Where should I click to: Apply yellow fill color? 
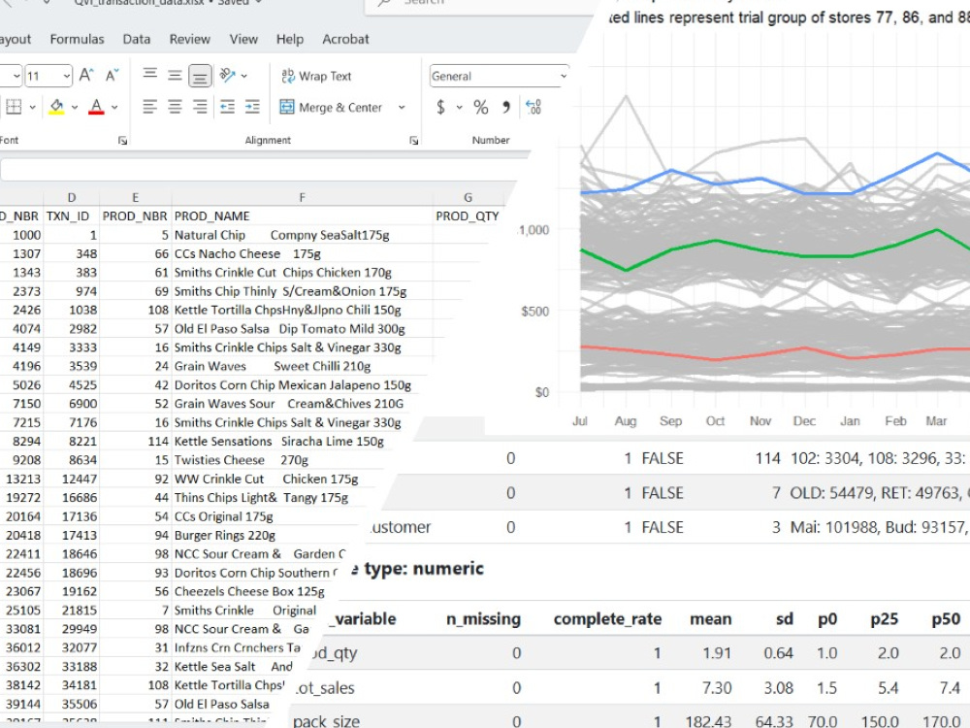click(57, 107)
